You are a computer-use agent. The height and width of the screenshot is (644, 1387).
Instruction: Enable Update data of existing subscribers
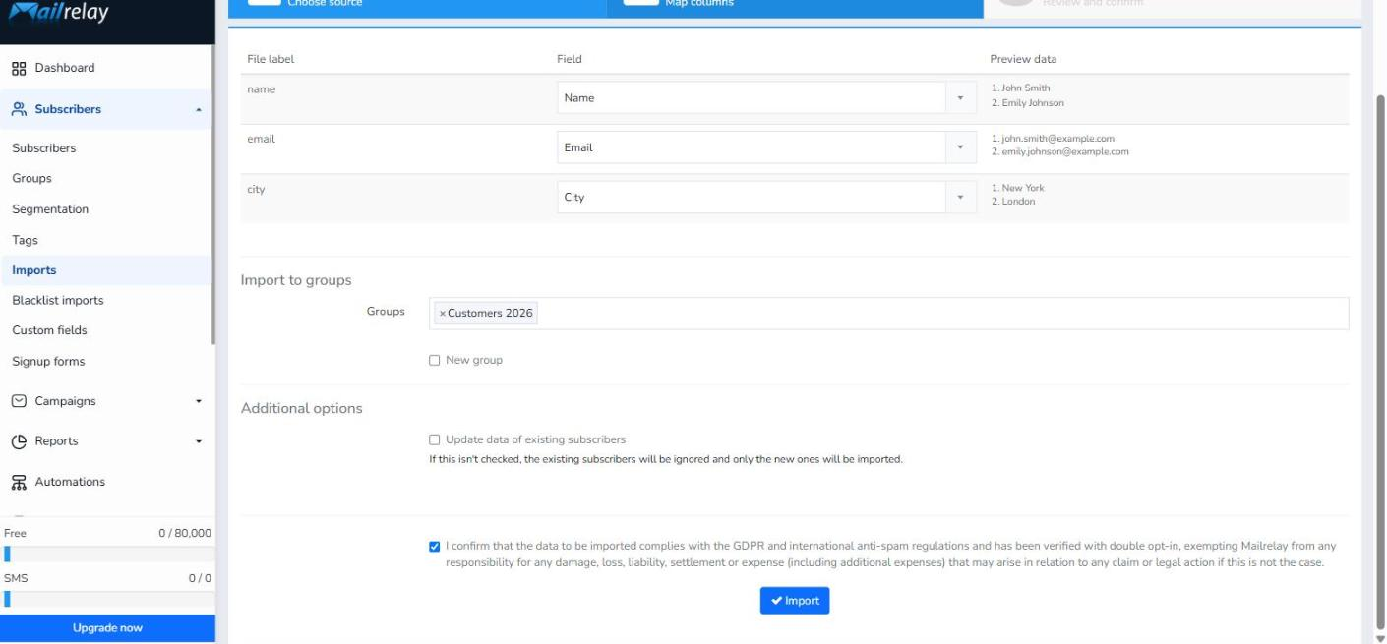click(435, 440)
